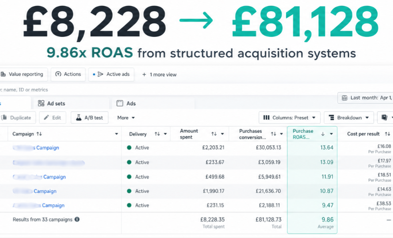Open the Value reporting view
Viewport: 393px width, 238px height.
[23, 74]
